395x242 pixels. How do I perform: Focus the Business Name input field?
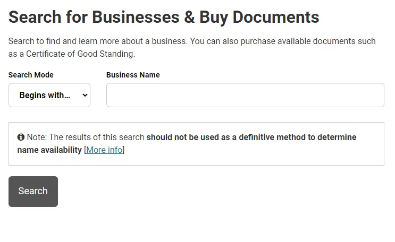[x=245, y=95]
